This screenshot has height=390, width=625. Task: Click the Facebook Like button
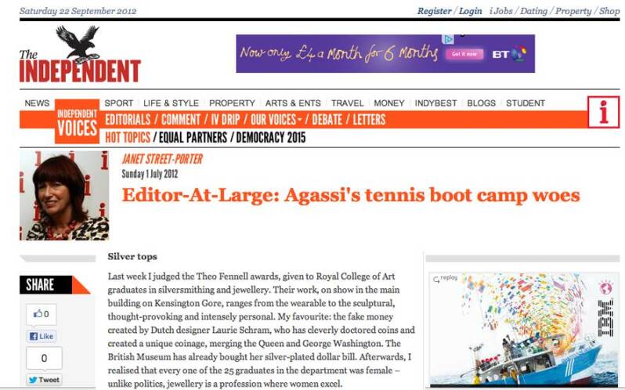coord(42,336)
